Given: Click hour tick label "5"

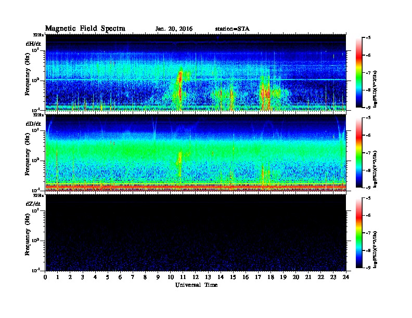Looking at the screenshot, I should pyautogui.click(x=108, y=277).
